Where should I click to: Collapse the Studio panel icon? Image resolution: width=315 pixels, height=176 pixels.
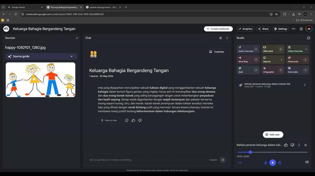308,38
